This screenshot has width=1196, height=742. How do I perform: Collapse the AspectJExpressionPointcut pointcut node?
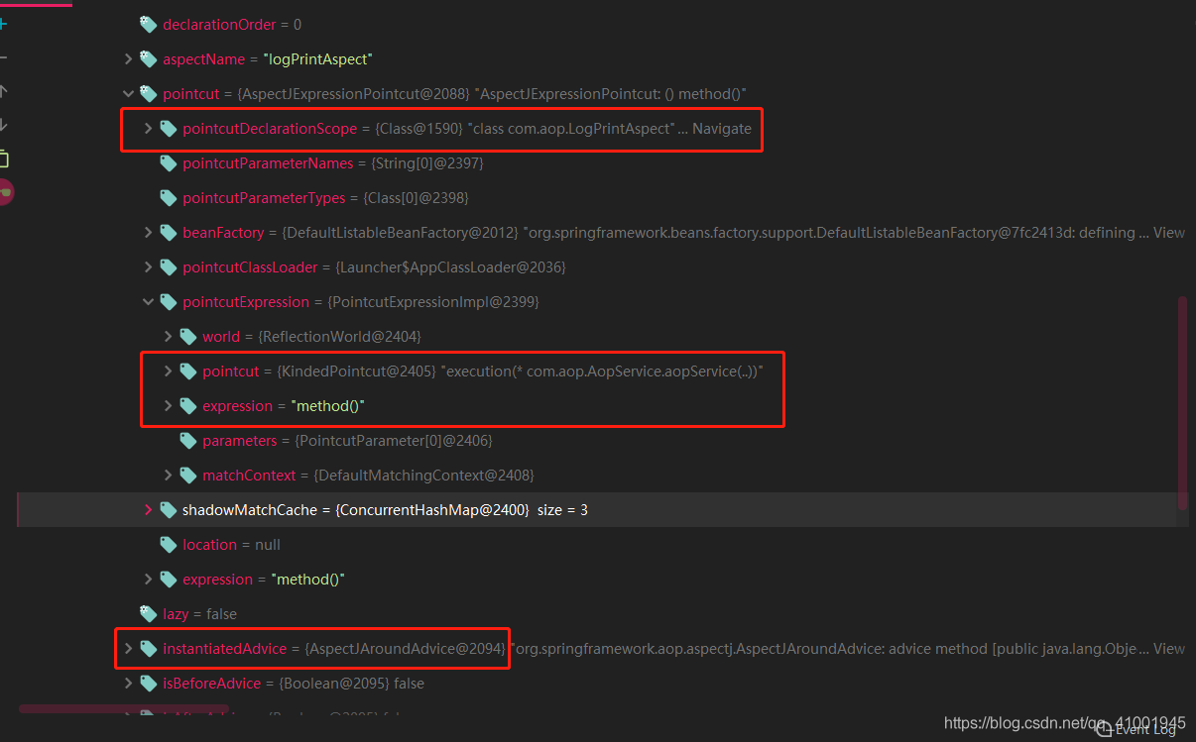(x=128, y=94)
